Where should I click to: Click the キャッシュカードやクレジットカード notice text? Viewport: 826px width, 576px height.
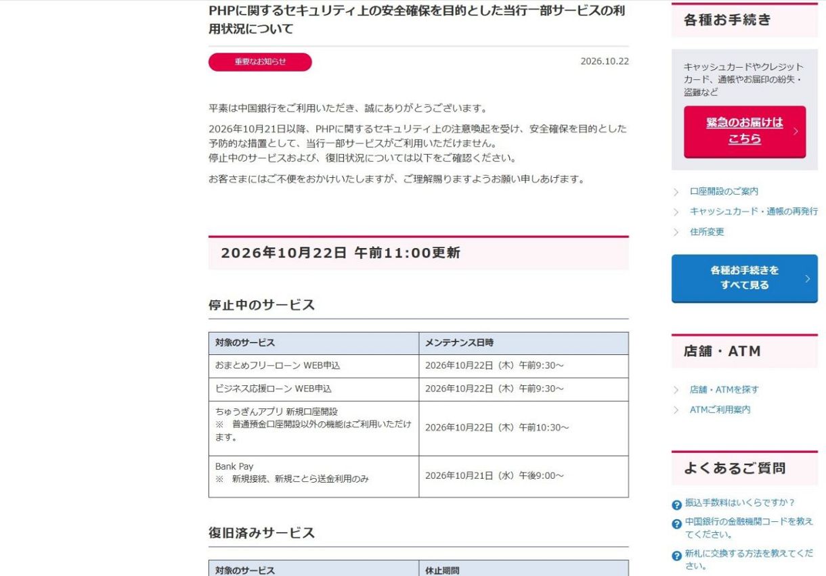pyautogui.click(x=743, y=80)
